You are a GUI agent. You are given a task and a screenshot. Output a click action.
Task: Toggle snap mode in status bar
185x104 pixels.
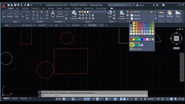(67, 99)
